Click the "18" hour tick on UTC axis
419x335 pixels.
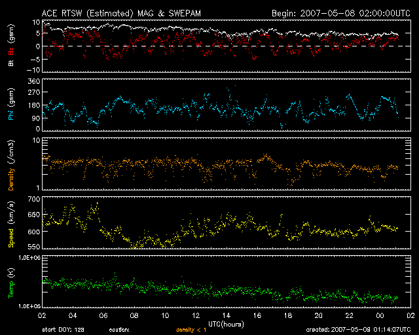click(x=288, y=315)
